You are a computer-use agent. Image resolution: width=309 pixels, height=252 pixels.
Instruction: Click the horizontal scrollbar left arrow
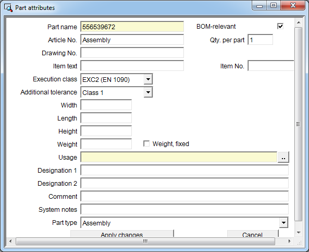(10, 241)
